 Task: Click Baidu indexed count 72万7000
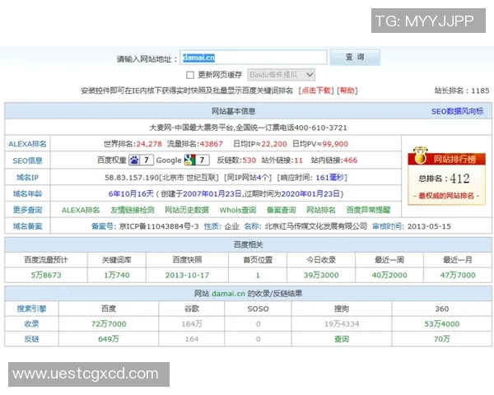click(109, 323)
